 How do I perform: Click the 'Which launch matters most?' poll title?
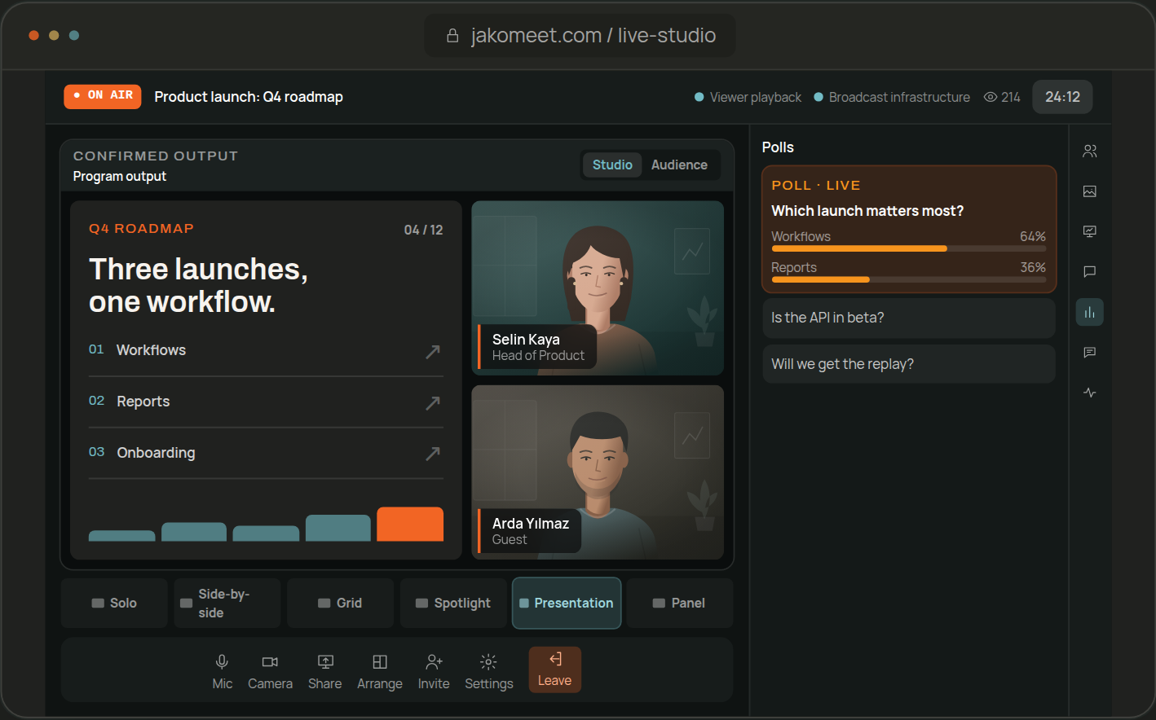(867, 211)
